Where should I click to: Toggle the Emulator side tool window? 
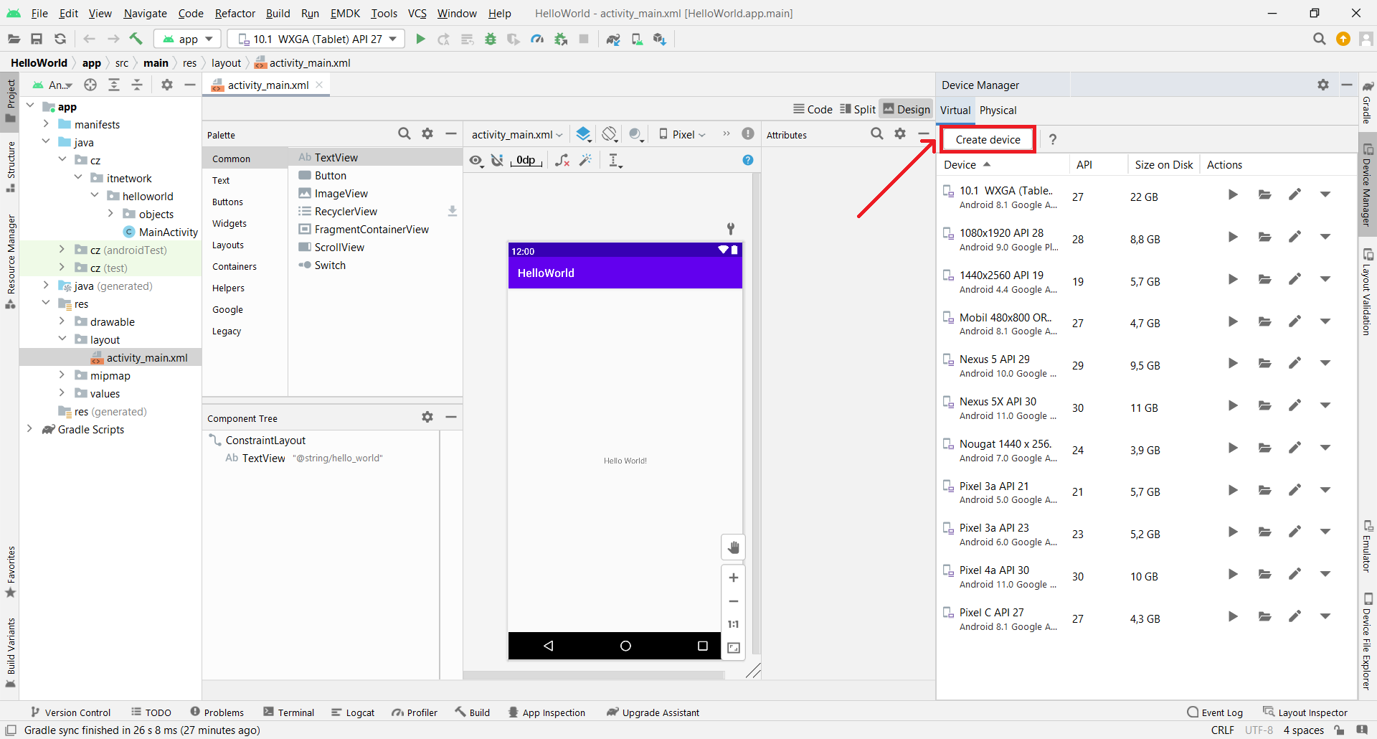(x=1368, y=547)
